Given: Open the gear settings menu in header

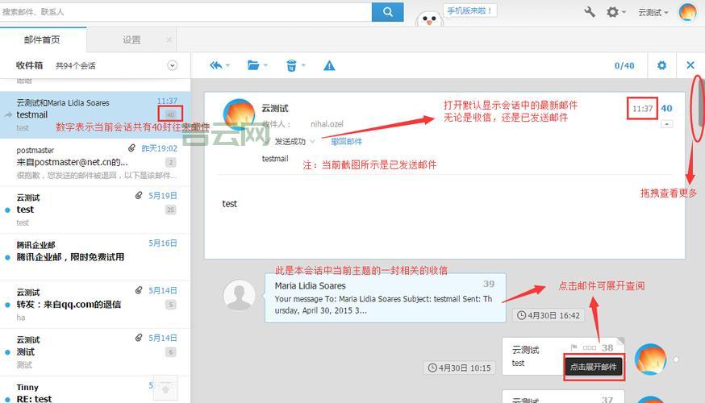Looking at the screenshot, I should pyautogui.click(x=613, y=12).
